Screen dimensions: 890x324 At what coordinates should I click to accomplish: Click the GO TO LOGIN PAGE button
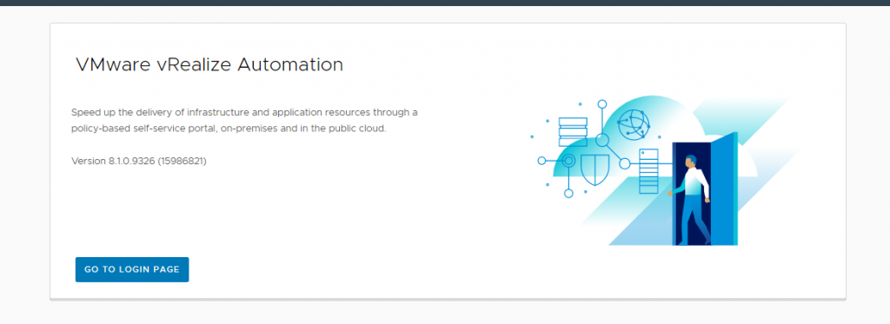132,269
